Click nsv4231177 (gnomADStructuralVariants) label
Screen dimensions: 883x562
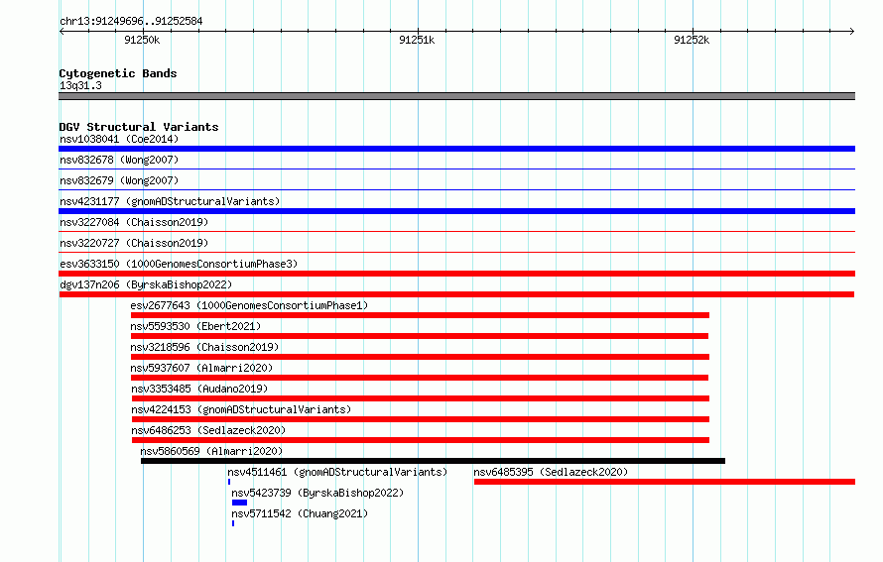[170, 201]
